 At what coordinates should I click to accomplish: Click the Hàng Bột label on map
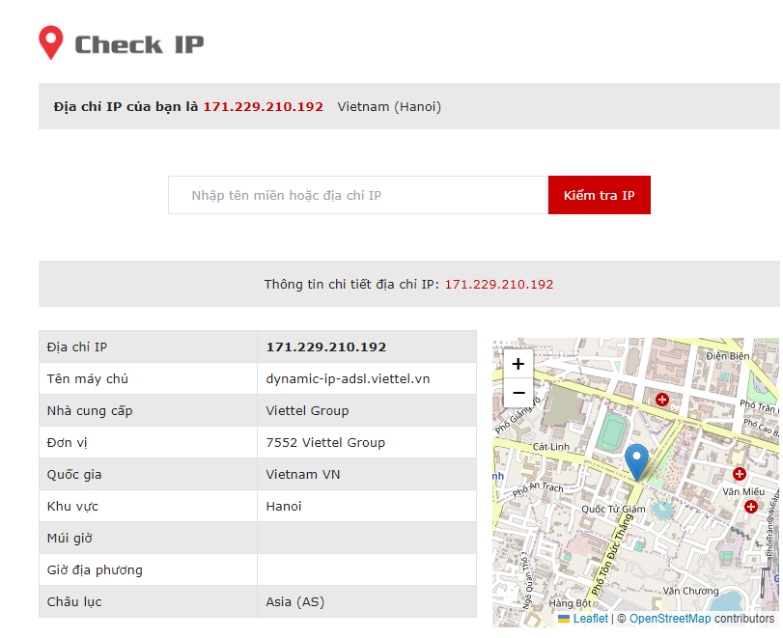(570, 603)
